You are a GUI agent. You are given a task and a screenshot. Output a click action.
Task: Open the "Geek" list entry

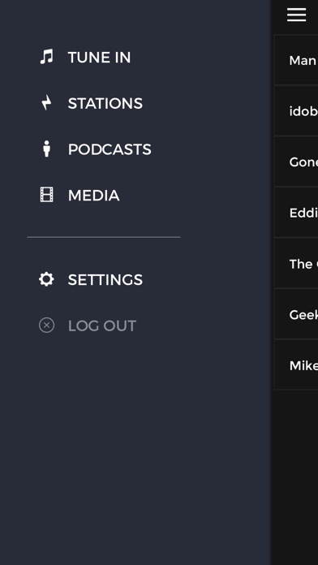pyautogui.click(x=296, y=314)
